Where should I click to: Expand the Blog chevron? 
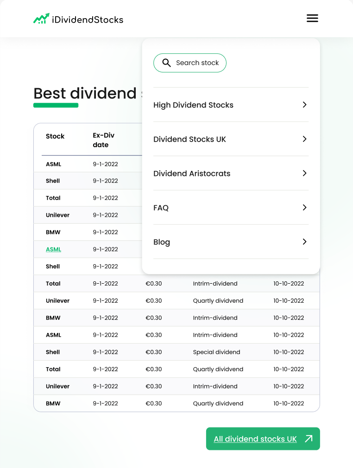tap(304, 242)
